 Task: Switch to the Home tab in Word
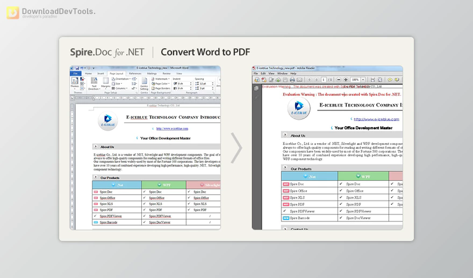88,74
